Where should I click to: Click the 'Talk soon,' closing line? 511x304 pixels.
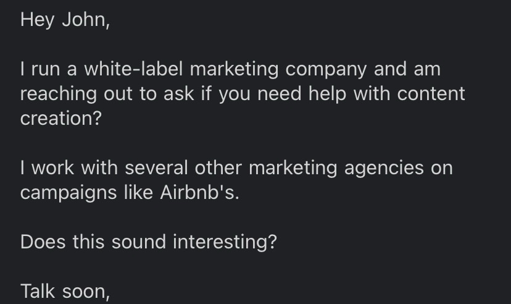(65, 290)
